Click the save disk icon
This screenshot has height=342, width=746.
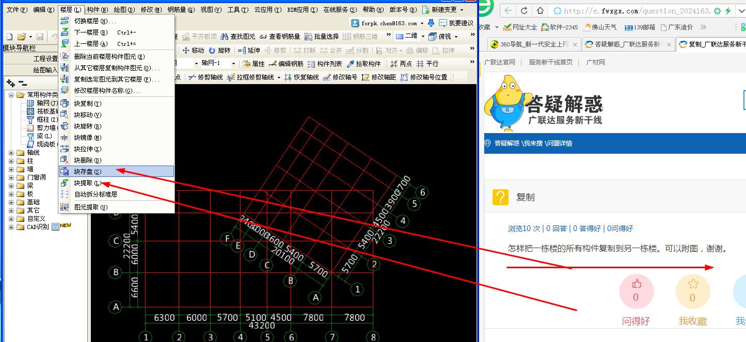[x=40, y=37]
